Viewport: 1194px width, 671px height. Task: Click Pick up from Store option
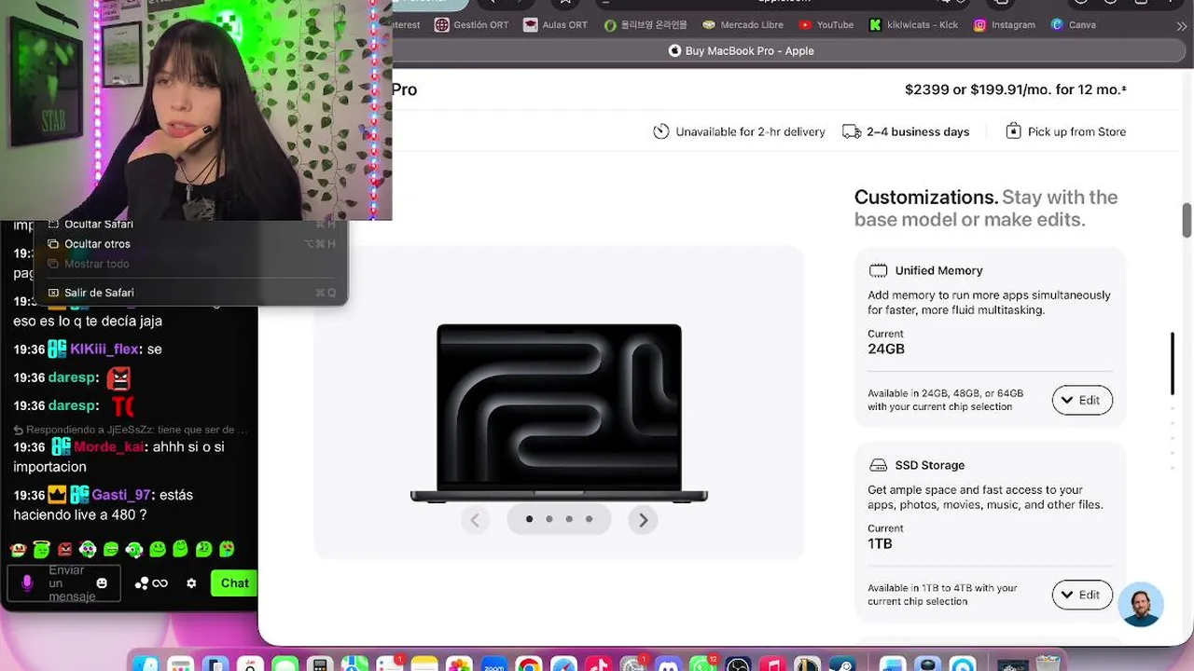[1065, 131]
